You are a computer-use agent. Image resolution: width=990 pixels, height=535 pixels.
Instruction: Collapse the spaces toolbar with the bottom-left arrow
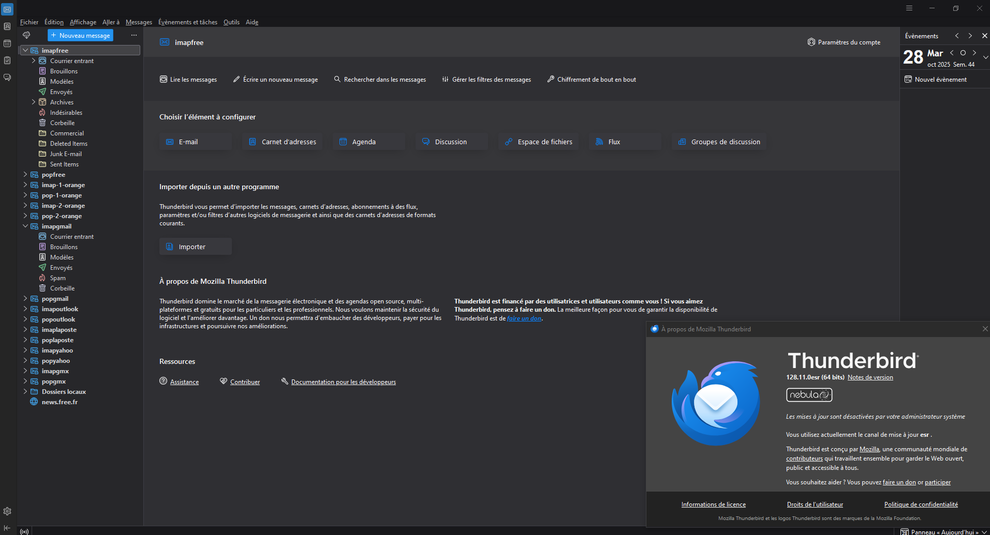point(7,528)
